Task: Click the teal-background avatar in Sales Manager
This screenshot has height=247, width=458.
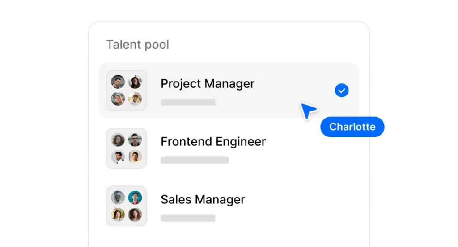Action: click(135, 198)
